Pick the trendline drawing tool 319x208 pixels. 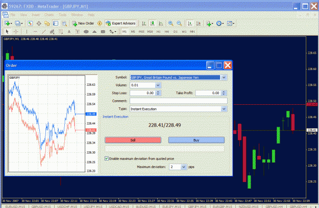click(44, 32)
